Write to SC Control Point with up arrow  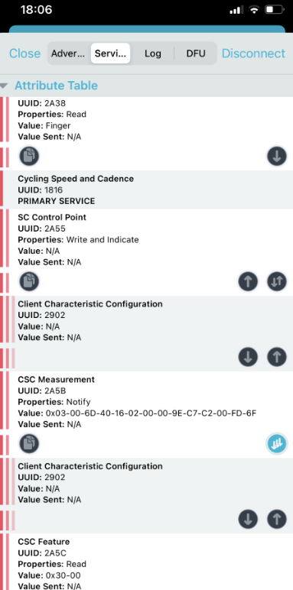[248, 281]
